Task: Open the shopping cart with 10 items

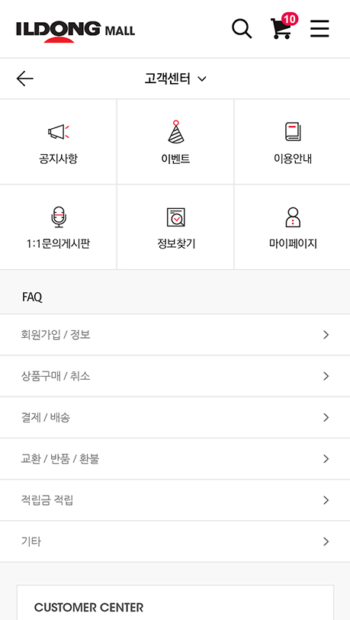Action: point(281,28)
